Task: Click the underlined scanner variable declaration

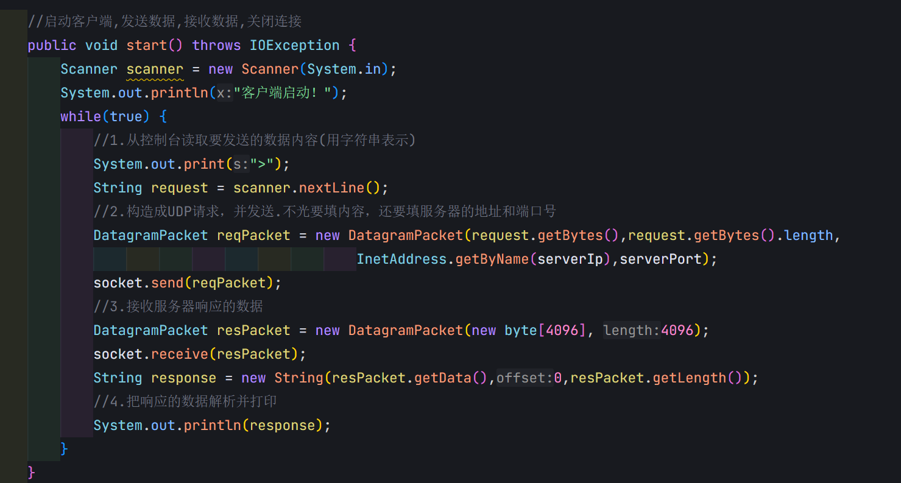Action: tap(155, 69)
